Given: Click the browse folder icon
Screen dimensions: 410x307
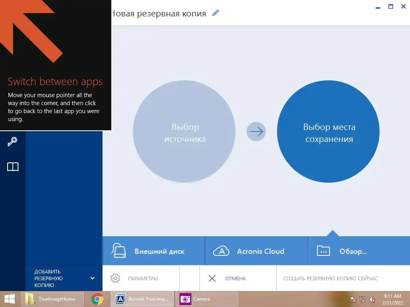Looking at the screenshot, I should point(324,251).
